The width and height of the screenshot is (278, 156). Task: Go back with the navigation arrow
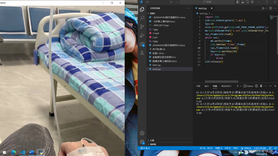coord(171,2)
